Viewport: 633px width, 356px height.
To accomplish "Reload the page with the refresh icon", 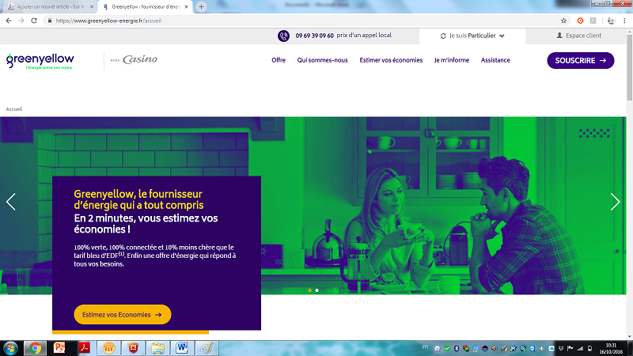I will pyautogui.click(x=34, y=21).
